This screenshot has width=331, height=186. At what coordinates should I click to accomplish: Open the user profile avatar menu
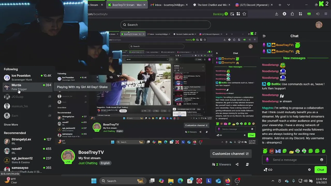(319, 25)
